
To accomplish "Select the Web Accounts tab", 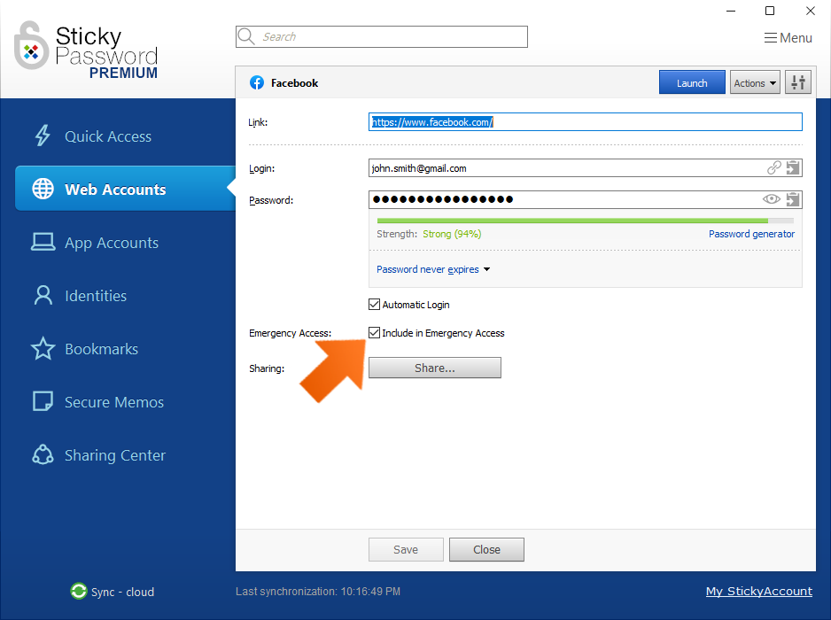I will 125,189.
